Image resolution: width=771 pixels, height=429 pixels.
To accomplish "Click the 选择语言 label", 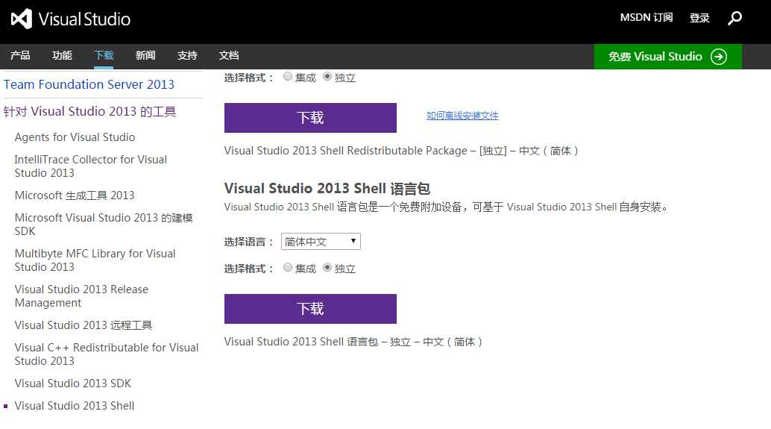I will click(248, 242).
